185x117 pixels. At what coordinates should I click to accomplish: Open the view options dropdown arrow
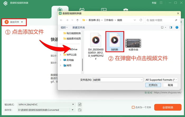point(165,27)
